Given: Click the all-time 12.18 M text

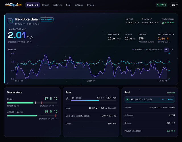Looking at the screenshot, I should tap(164, 42).
